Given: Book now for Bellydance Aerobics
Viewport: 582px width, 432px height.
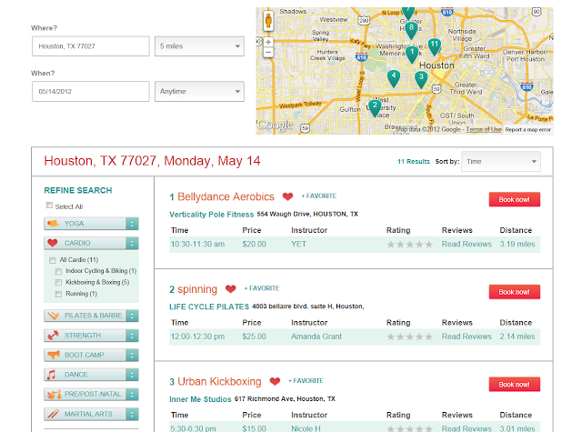Looking at the screenshot, I should [515, 199].
